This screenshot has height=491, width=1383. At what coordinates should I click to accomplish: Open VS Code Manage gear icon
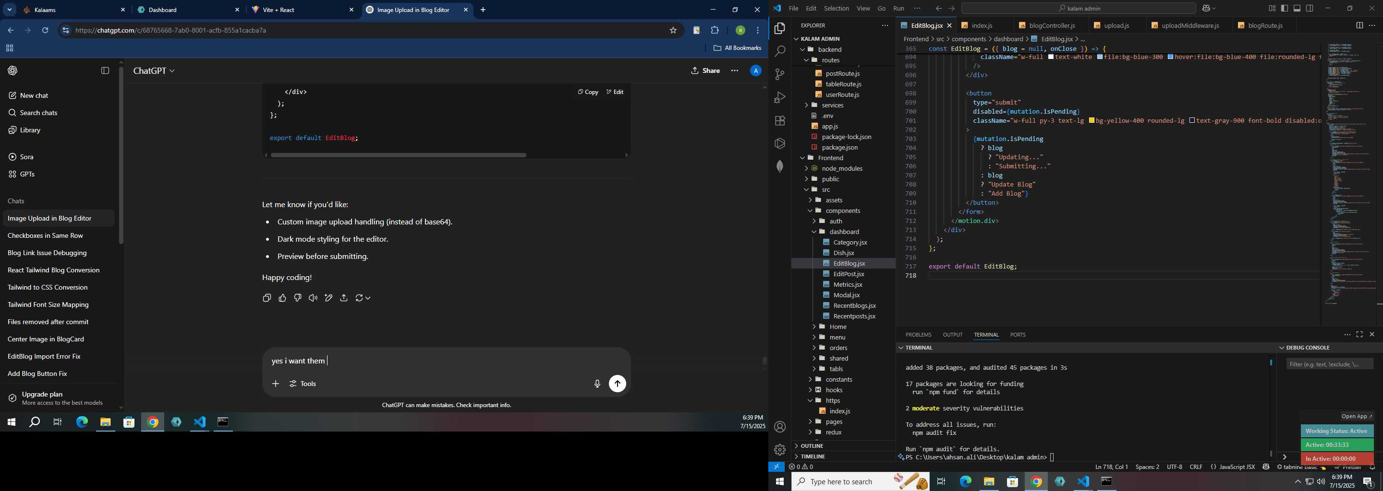(x=779, y=450)
